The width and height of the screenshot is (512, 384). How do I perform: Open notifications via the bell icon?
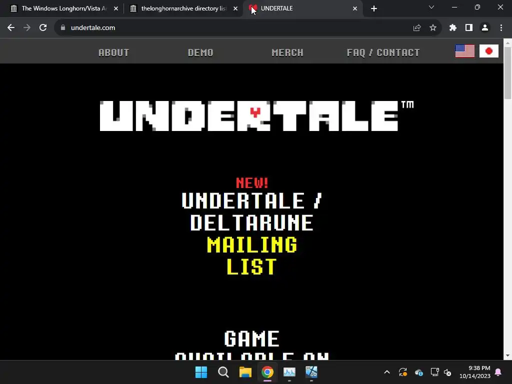(x=498, y=372)
